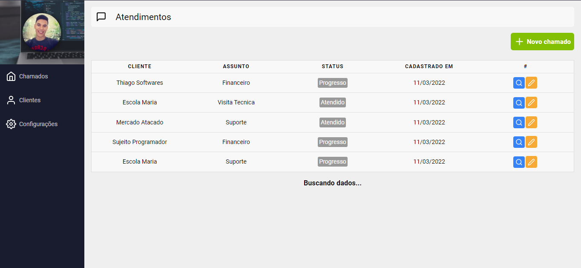Image resolution: width=581 pixels, height=268 pixels.
Task: Click Atendido badge in Visita Tecnica row
Action: pos(333,102)
